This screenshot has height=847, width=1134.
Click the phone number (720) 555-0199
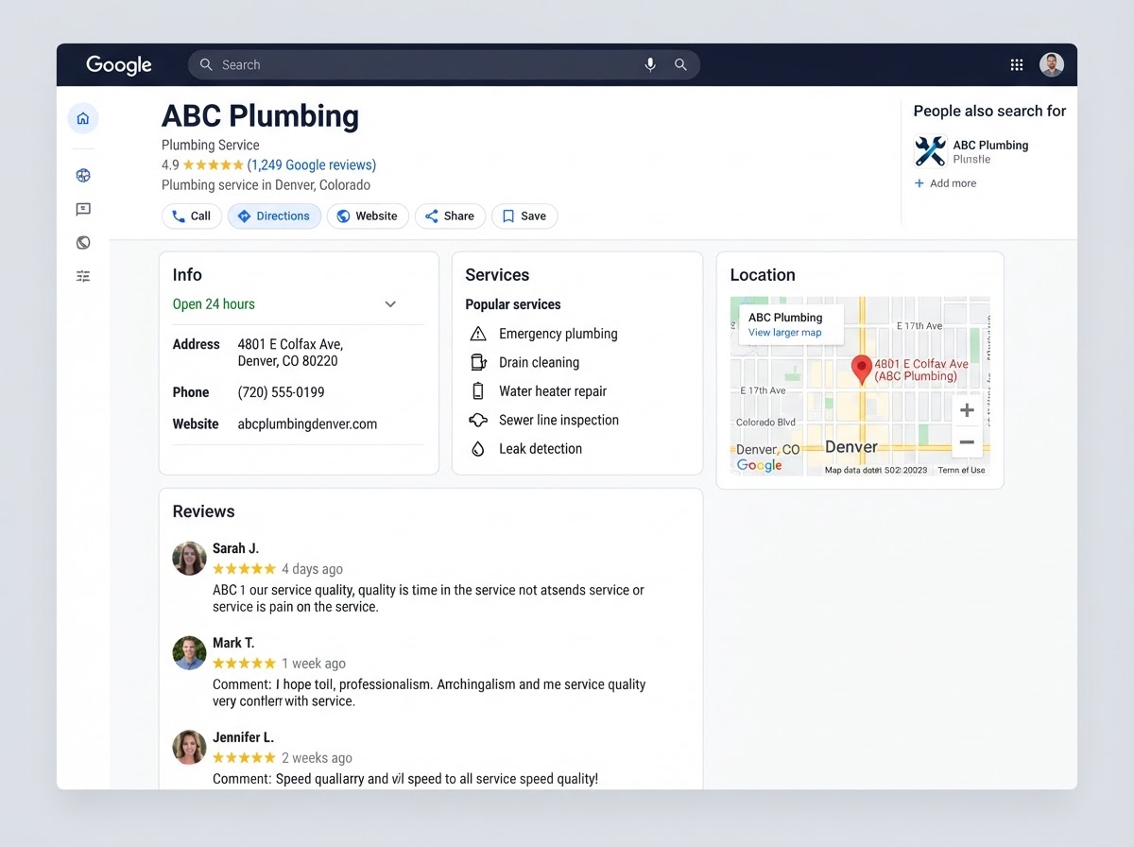pyautogui.click(x=281, y=392)
